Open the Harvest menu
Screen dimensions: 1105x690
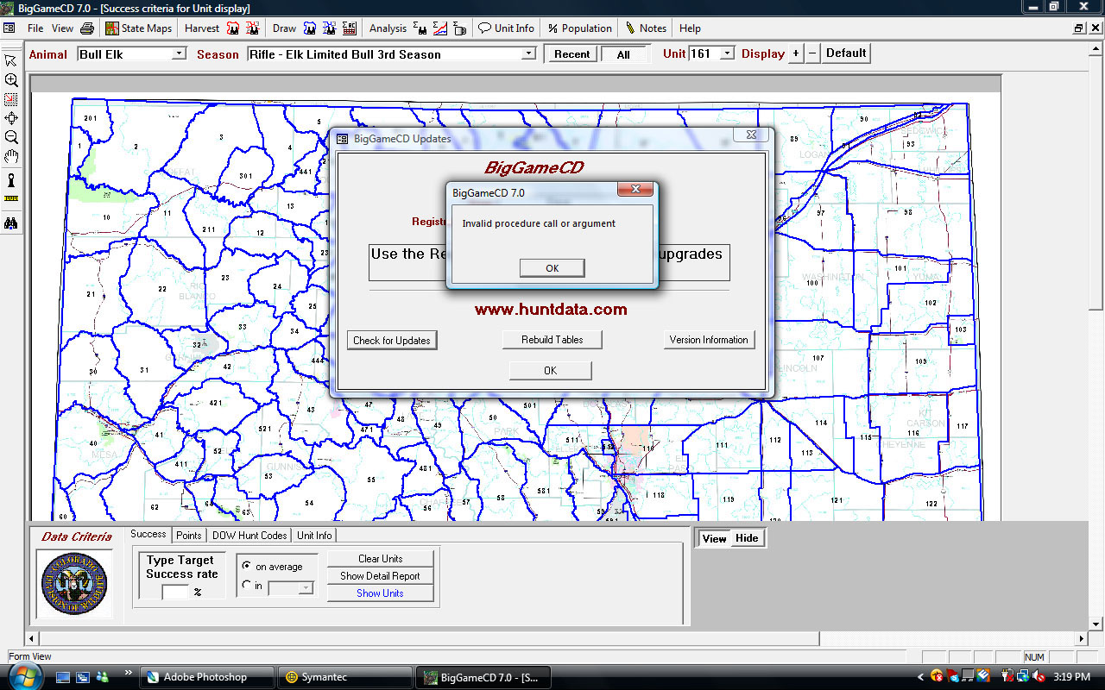202,28
